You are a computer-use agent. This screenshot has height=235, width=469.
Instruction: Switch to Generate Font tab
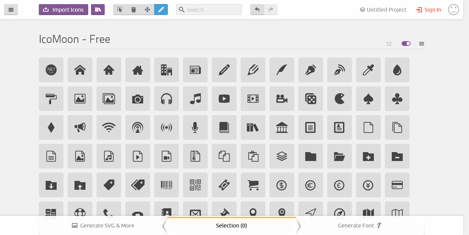point(360,225)
